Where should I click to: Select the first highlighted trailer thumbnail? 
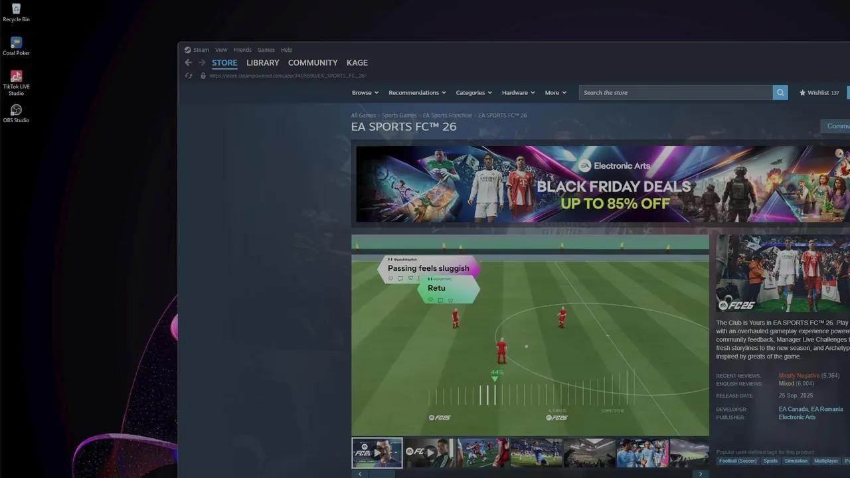point(377,453)
